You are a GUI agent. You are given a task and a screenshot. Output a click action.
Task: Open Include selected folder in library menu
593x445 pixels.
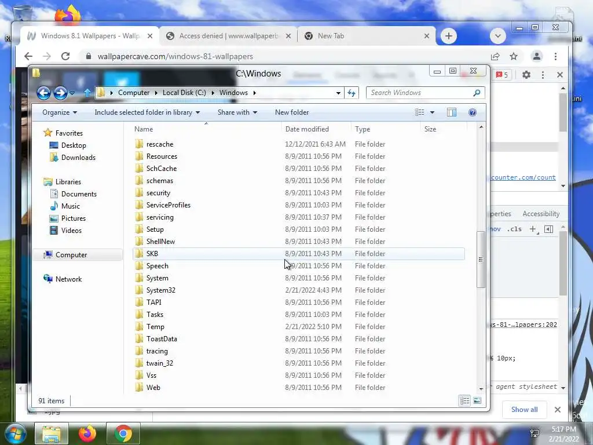[x=147, y=112]
